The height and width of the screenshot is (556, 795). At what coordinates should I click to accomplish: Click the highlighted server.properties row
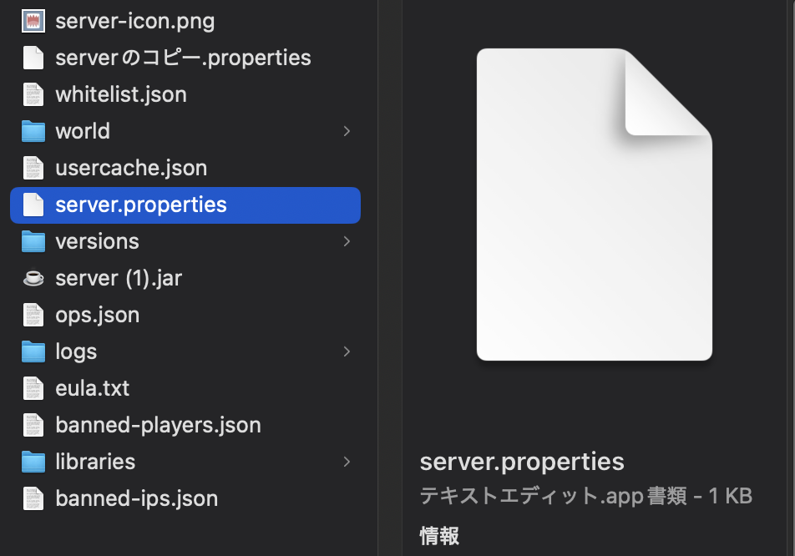point(184,205)
